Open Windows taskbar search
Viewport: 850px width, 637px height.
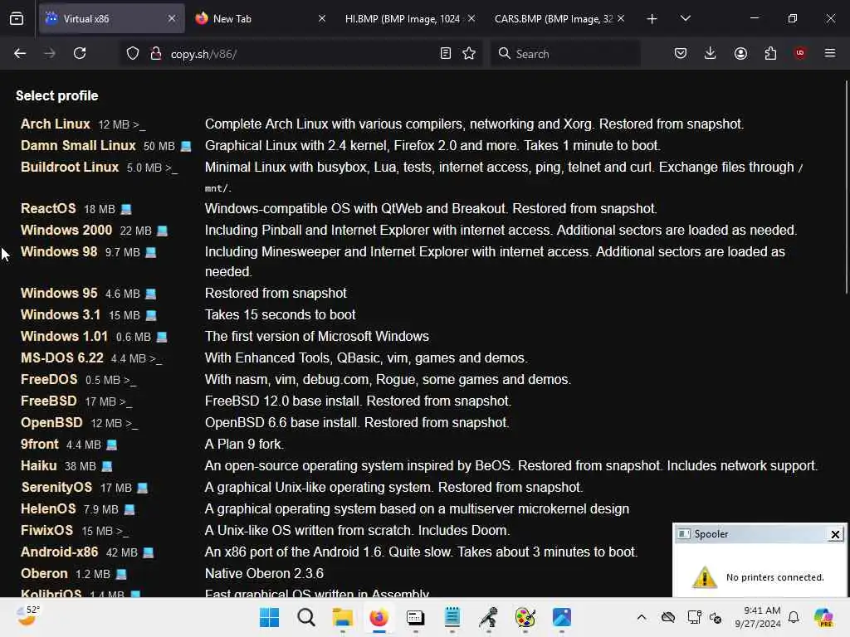coord(306,617)
